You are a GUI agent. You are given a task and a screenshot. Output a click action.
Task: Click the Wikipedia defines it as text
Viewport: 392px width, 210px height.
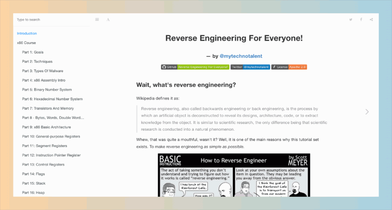158,98
